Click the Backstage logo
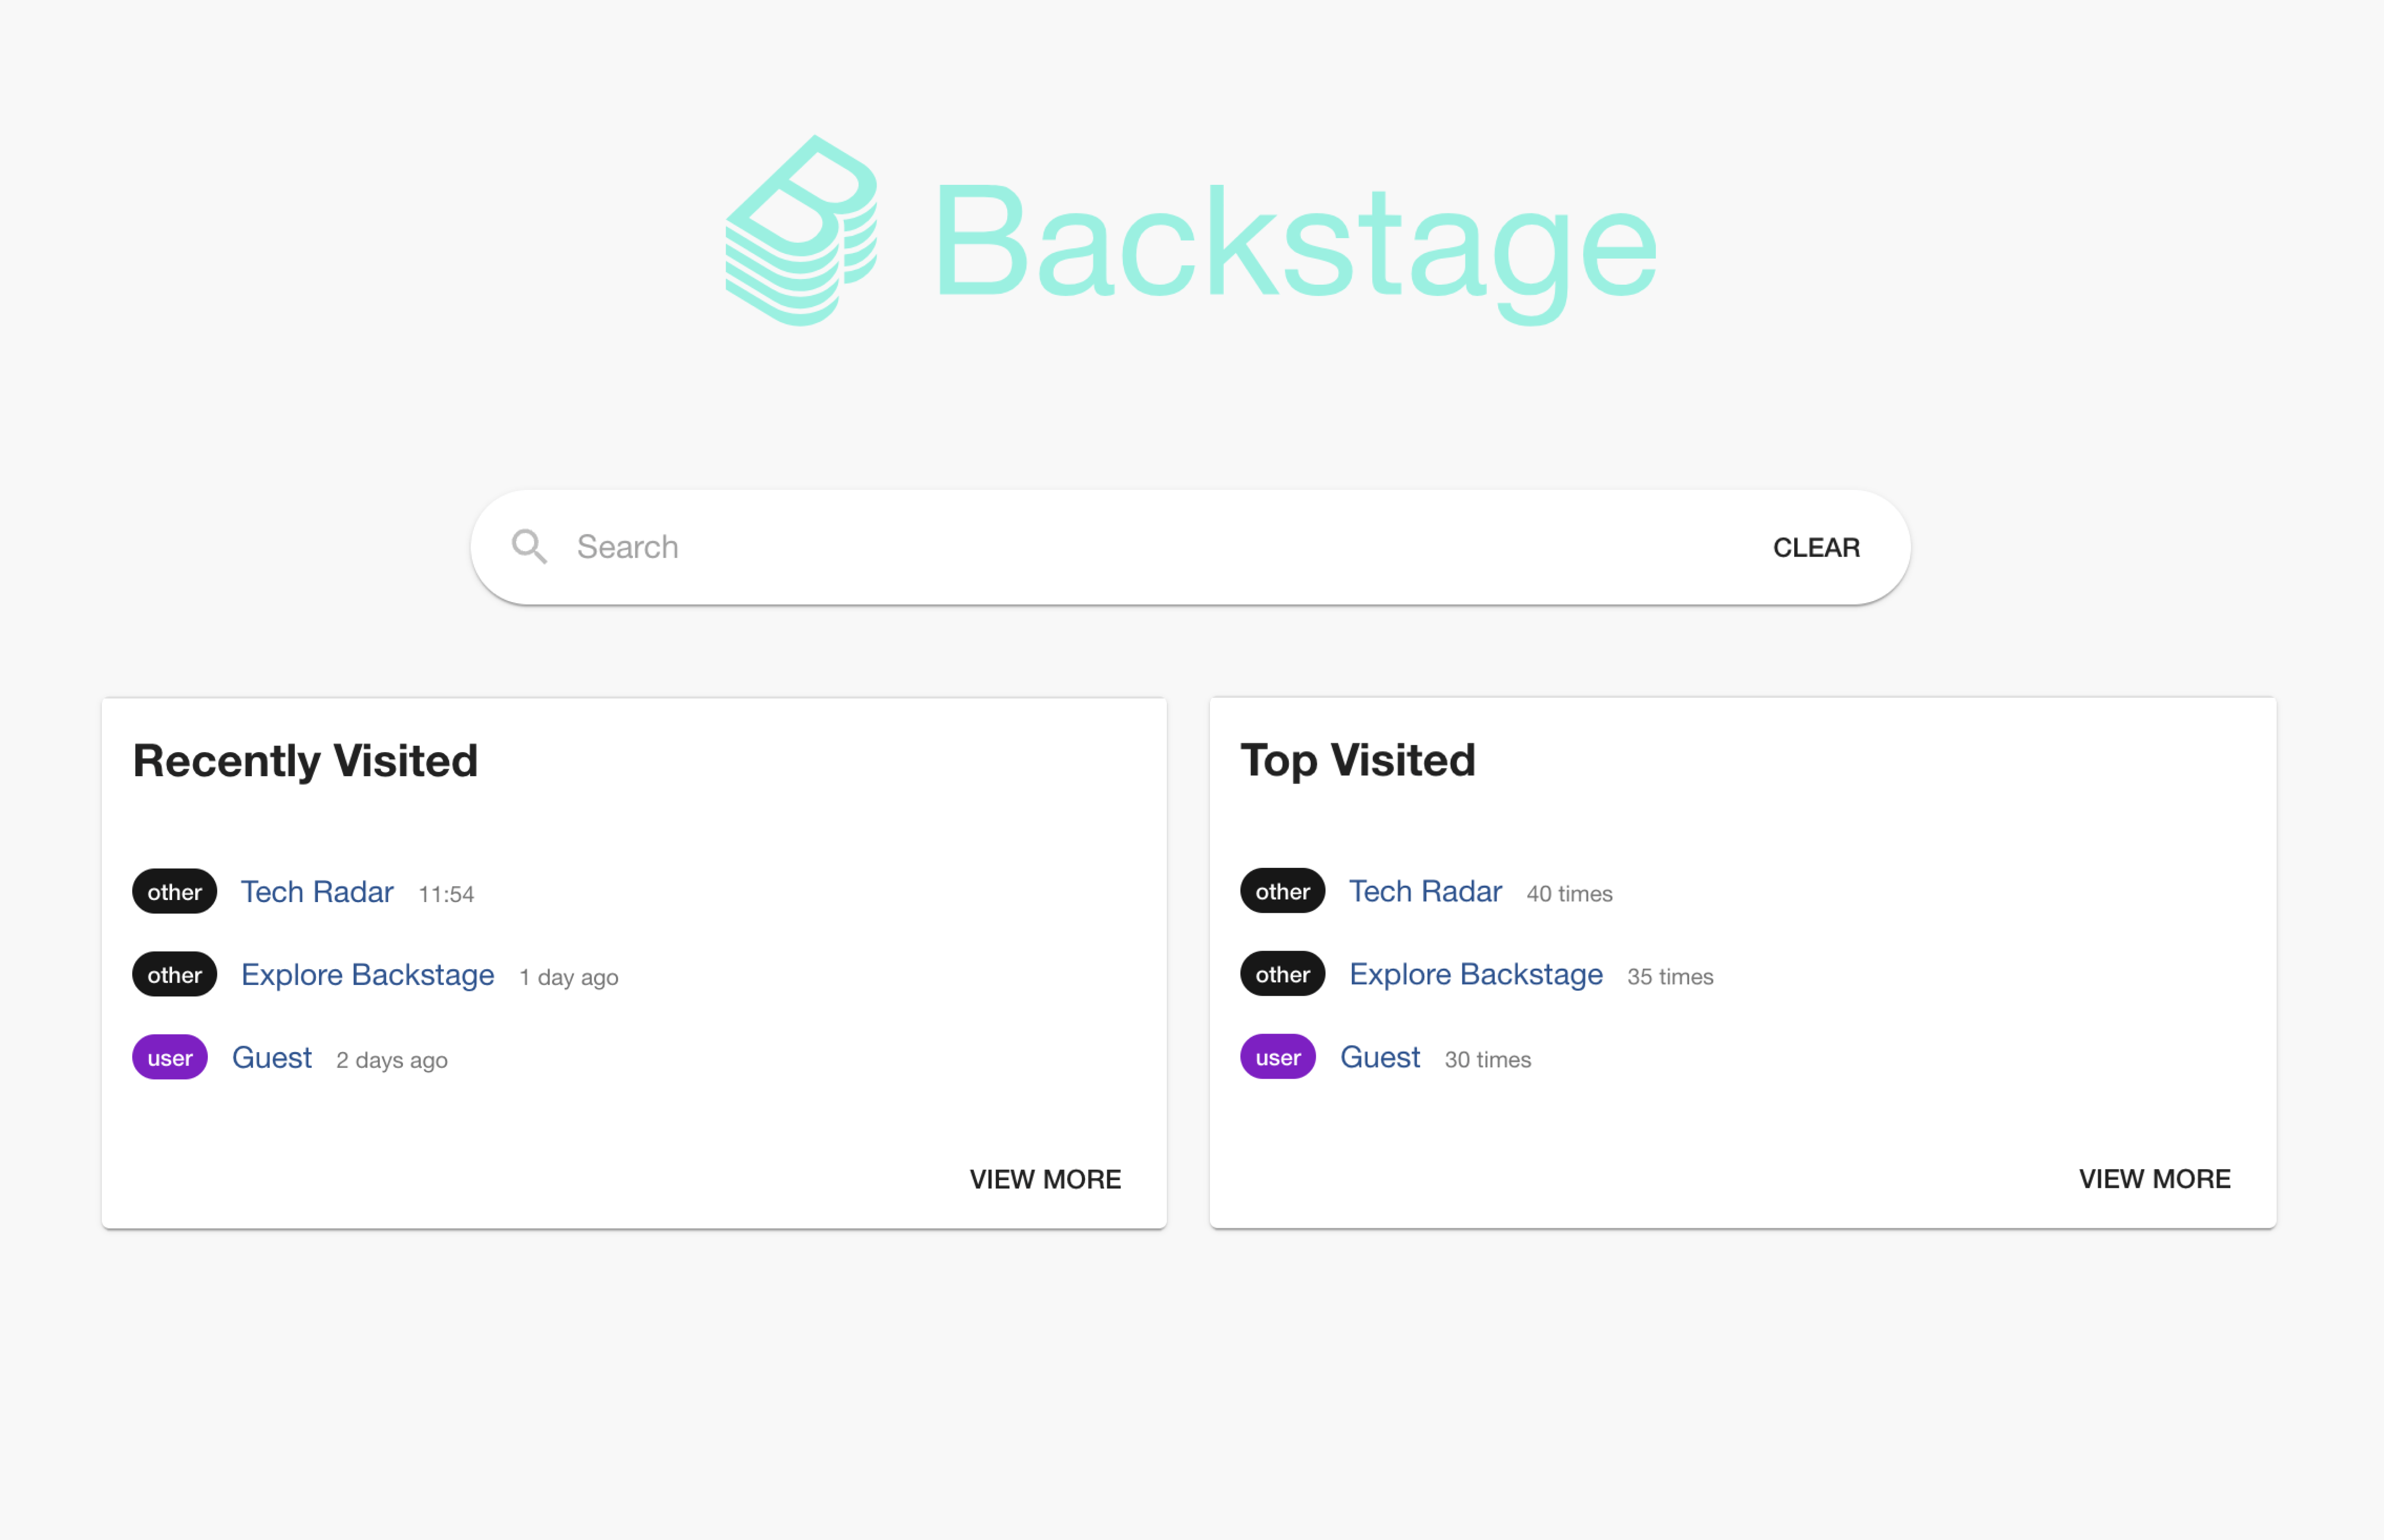This screenshot has width=2384, height=1540. point(1191,231)
